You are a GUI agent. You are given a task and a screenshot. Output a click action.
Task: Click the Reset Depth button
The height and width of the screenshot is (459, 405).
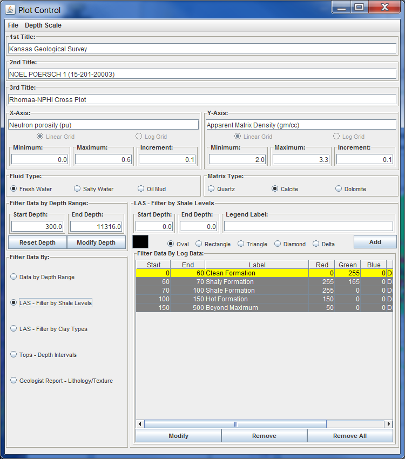[37, 242]
